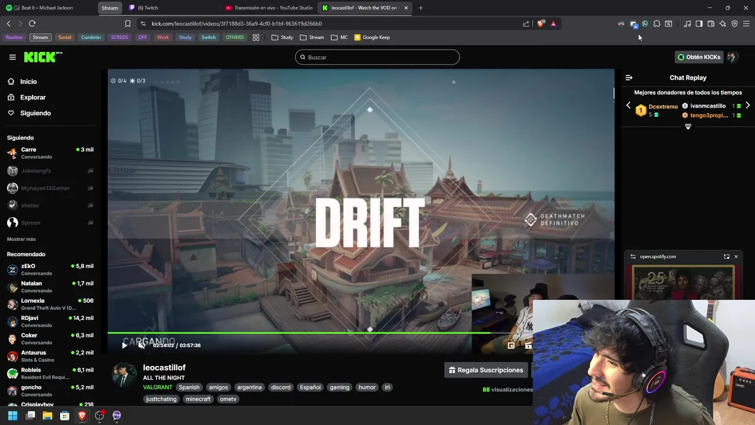This screenshot has height=425, width=755.
Task: Reload the page
Action: point(32,24)
